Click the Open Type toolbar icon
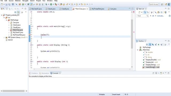This screenshot has height=96, width=171. coord(61,4)
